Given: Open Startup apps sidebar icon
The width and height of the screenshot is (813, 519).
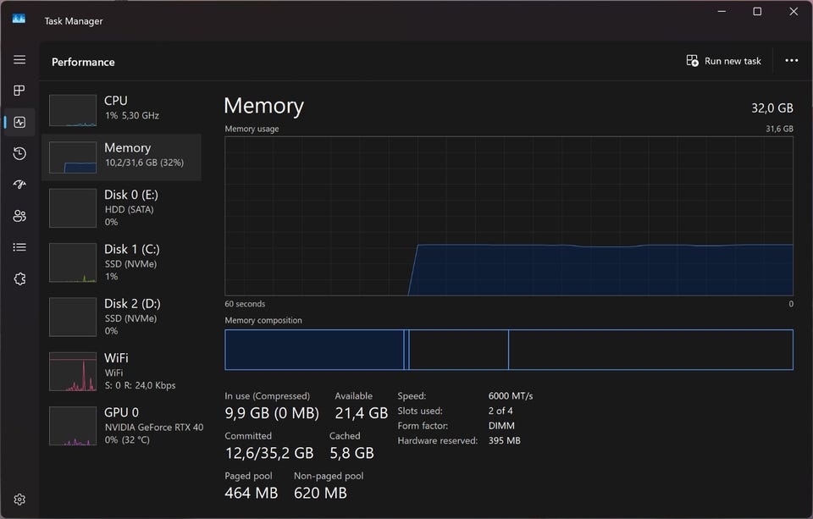Looking at the screenshot, I should click(19, 185).
